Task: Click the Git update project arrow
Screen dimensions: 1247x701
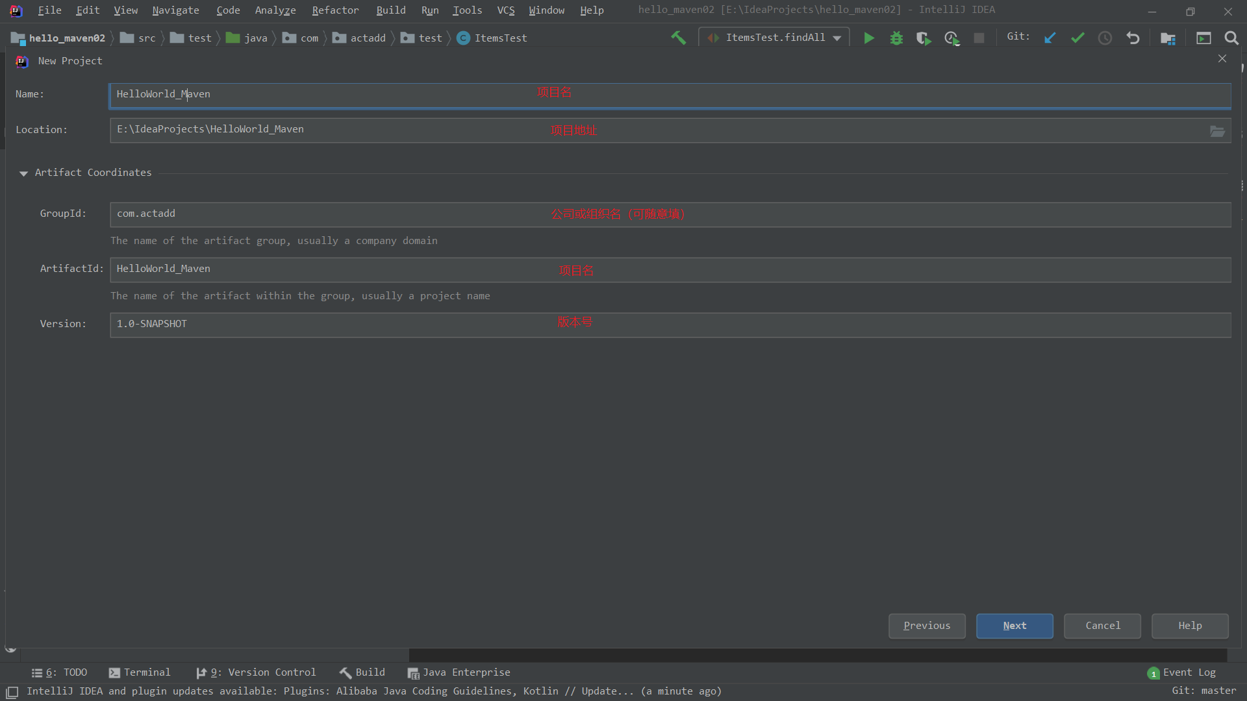Action: pos(1050,38)
